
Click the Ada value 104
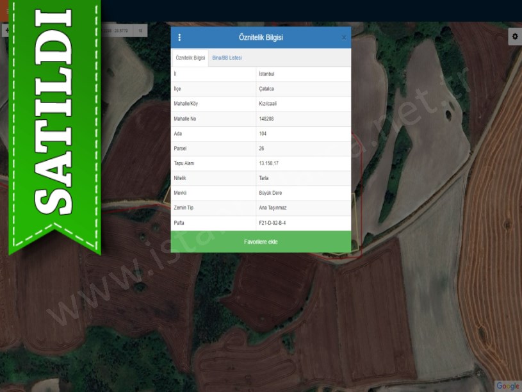tap(263, 134)
